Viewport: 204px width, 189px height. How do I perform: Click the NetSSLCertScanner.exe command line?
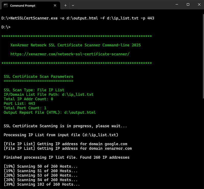click(x=78, y=18)
